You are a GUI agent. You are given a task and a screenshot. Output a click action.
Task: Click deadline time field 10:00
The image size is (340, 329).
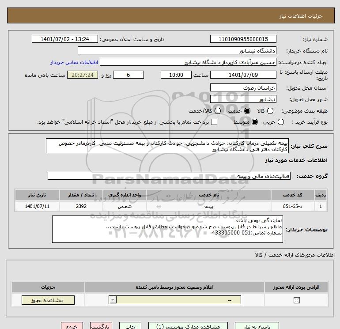point(176,75)
